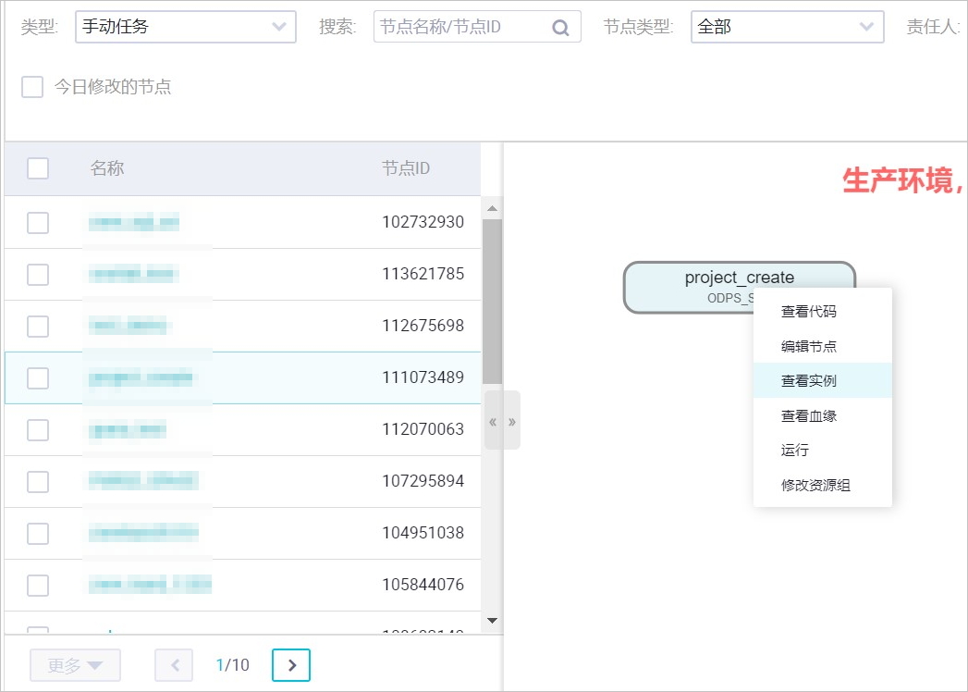This screenshot has height=692, width=968.
Task: Click 修改资源组 in context menu
Action: tap(822, 485)
